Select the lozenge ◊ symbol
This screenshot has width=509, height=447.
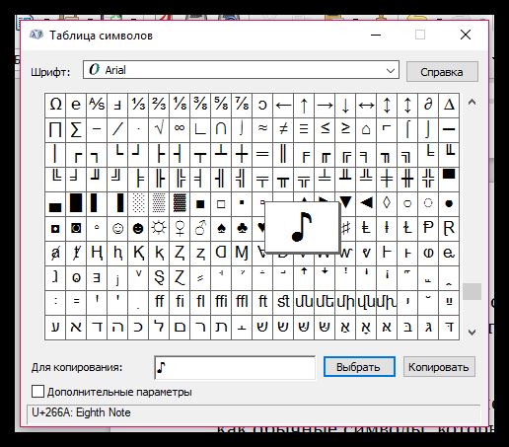pos(387,203)
